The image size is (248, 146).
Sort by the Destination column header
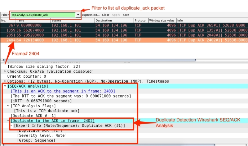coord(114,21)
